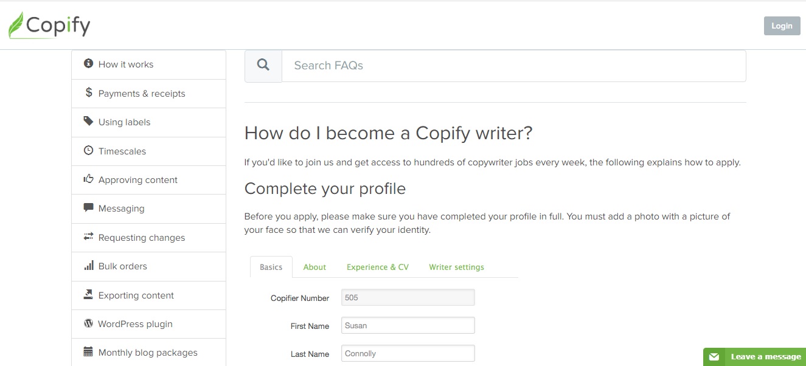Go to Monthly blog packages
Image resolution: width=806 pixels, height=366 pixels.
pos(148,353)
